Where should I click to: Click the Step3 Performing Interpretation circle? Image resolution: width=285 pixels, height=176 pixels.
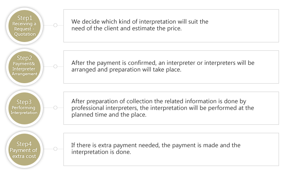[24, 108]
